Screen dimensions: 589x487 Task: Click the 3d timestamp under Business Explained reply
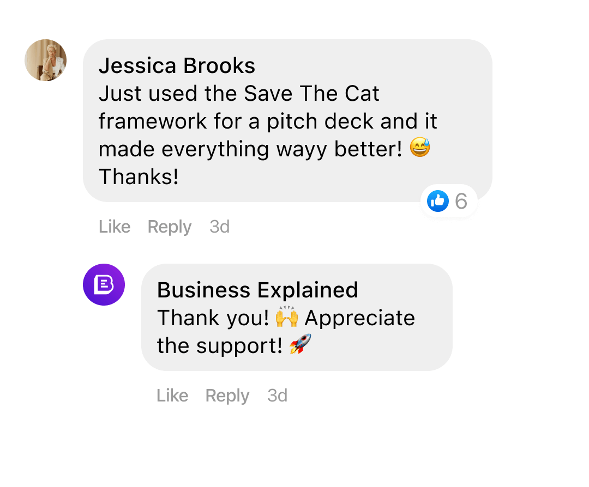coord(277,395)
